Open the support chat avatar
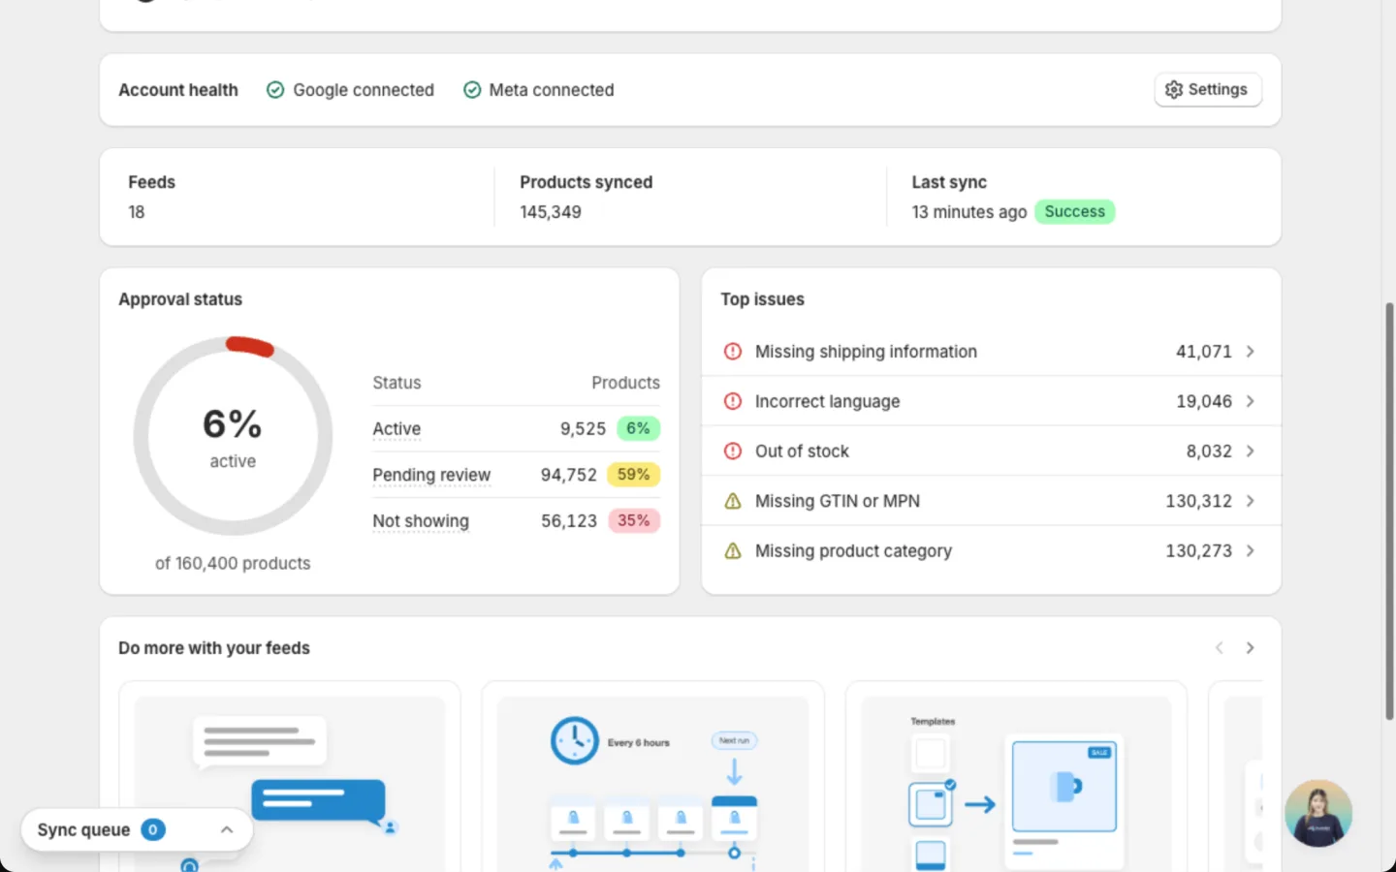1396x872 pixels. pos(1318,814)
